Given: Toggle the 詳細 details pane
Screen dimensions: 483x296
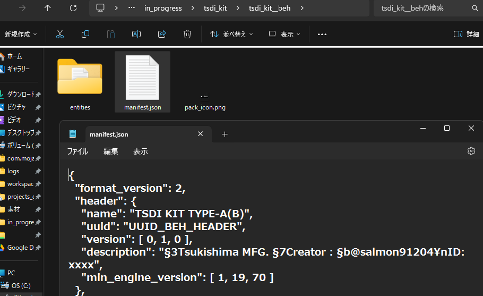Looking at the screenshot, I should 466,34.
